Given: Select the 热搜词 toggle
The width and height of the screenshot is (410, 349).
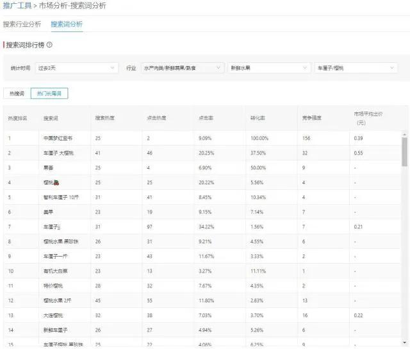Looking at the screenshot, I should pos(17,94).
